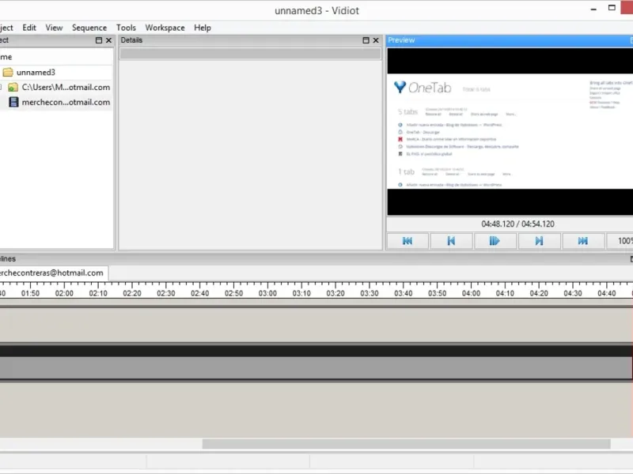
Task: Click the Details panel title
Action: click(131, 40)
